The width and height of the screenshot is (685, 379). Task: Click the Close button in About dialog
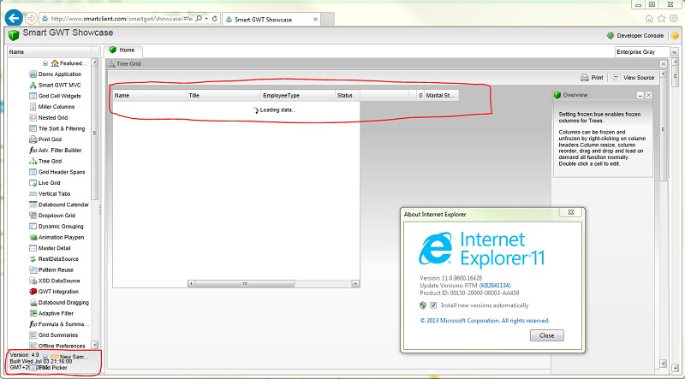(x=546, y=335)
